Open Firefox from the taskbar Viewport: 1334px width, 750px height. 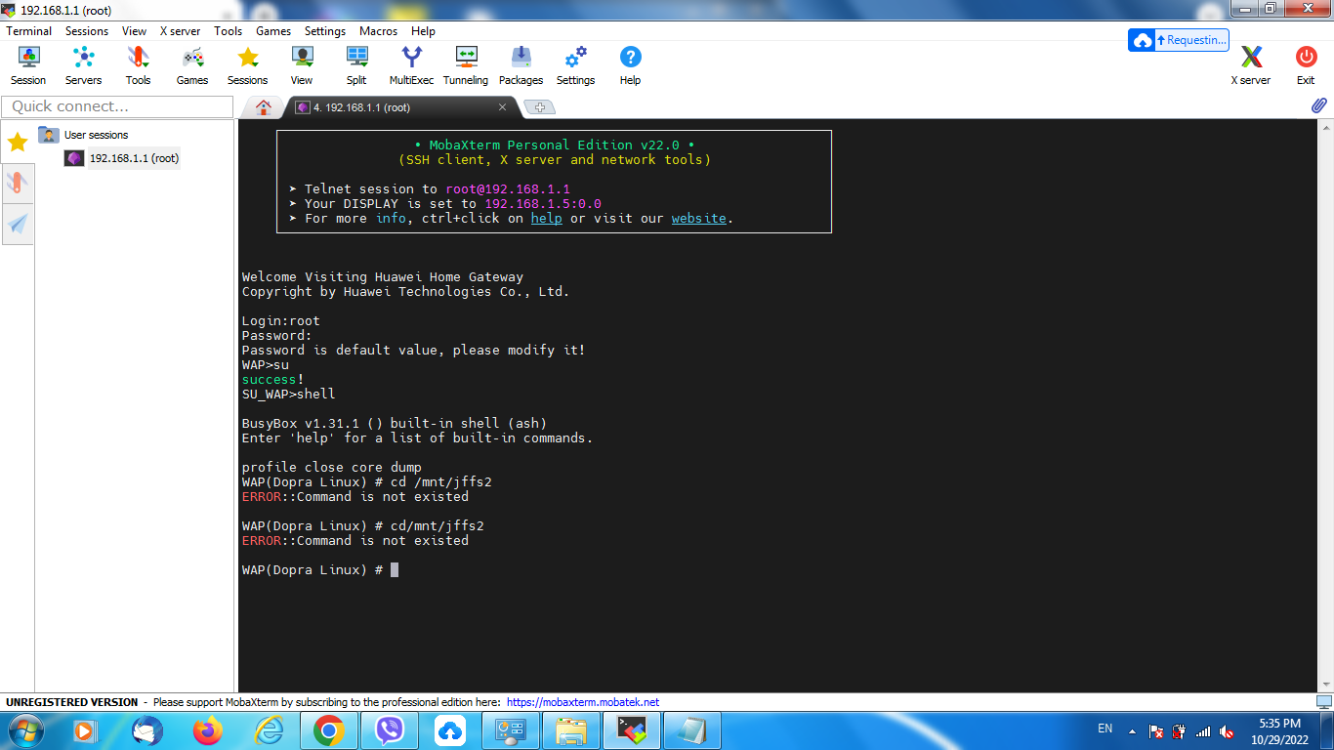(208, 730)
